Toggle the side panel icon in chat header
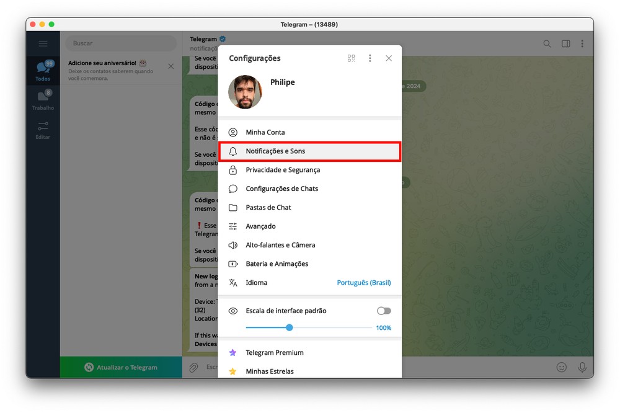620x413 pixels. [565, 44]
